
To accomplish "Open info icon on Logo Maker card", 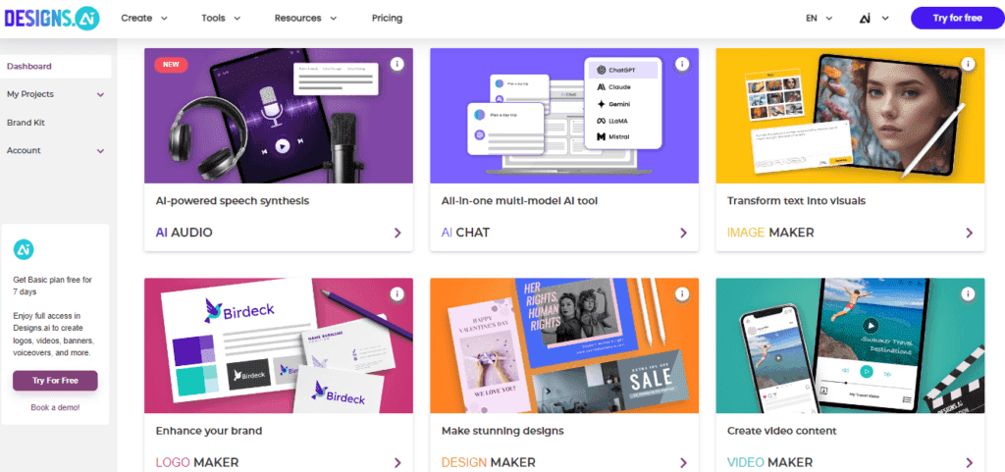I will pos(397,294).
